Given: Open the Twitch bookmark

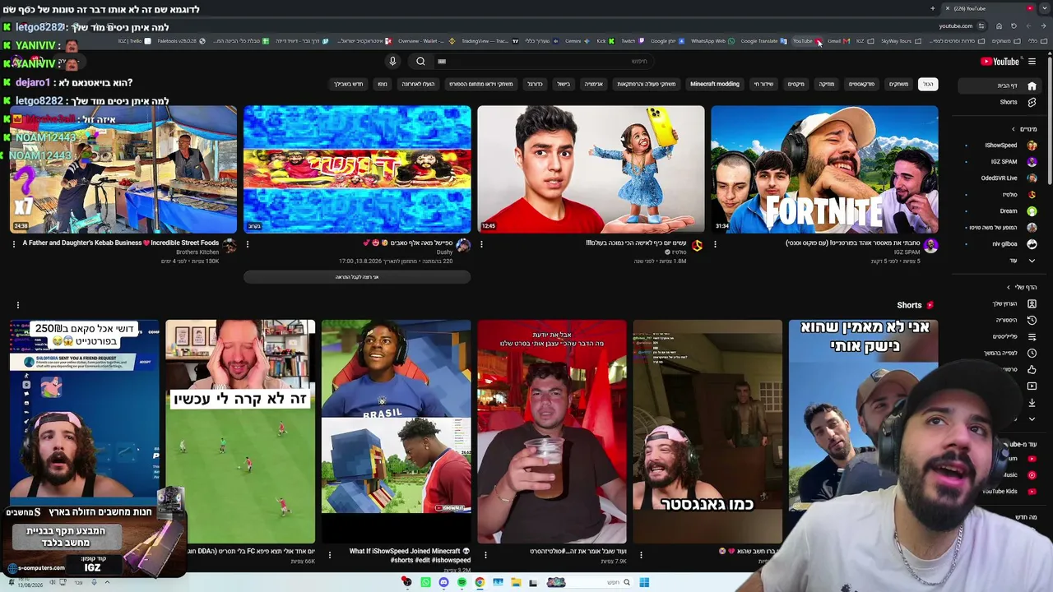Looking at the screenshot, I should (632, 41).
